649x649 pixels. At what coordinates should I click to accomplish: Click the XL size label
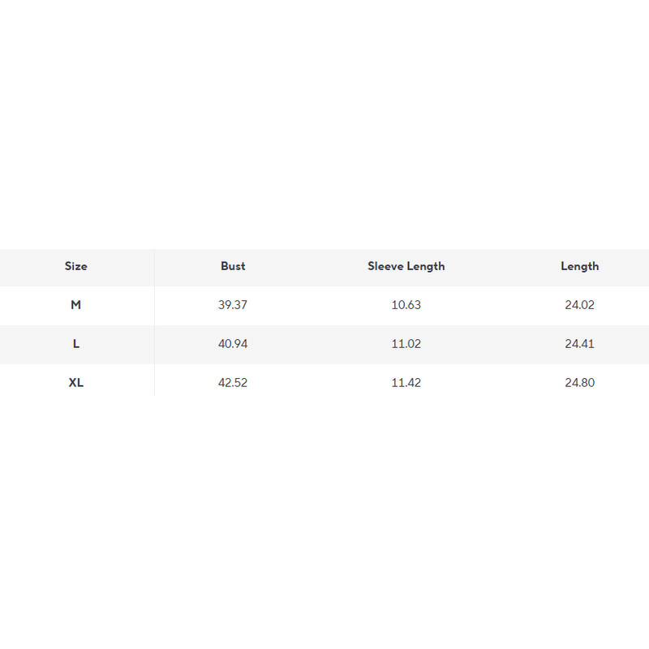point(75,383)
